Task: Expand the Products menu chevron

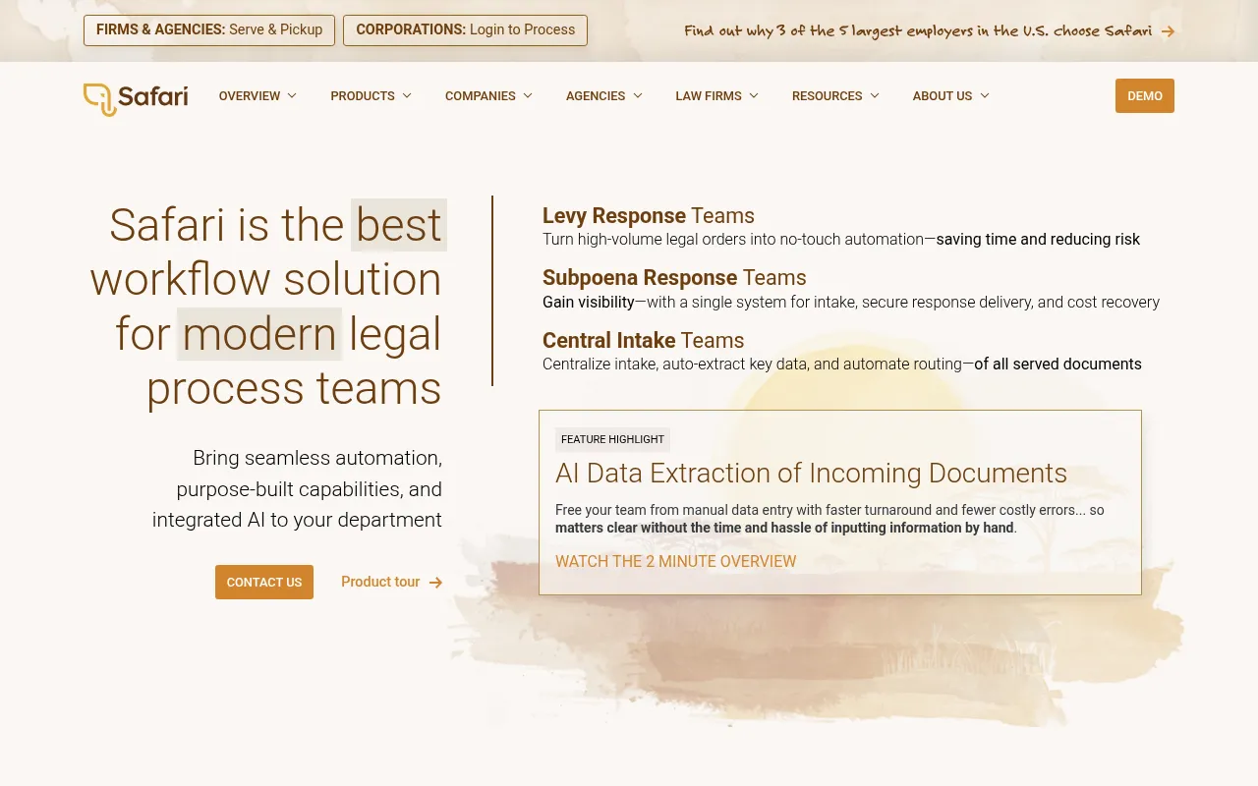Action: click(407, 95)
